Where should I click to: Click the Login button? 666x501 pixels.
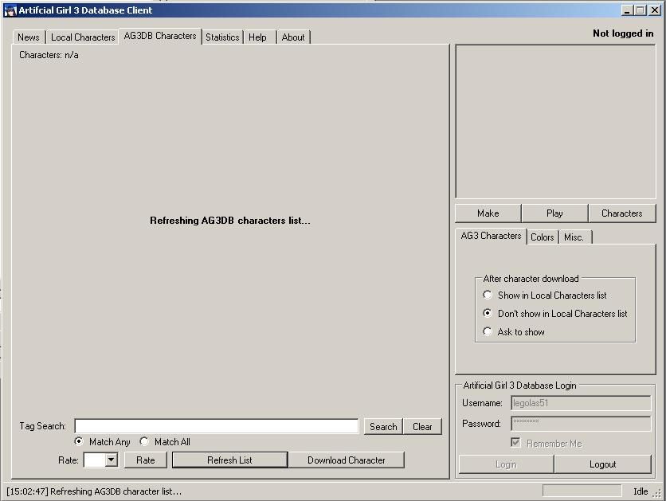[x=507, y=464]
